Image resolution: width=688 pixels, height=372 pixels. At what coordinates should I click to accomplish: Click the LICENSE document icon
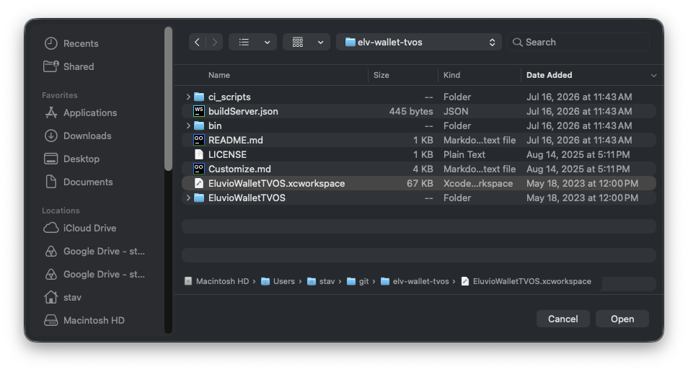click(199, 154)
